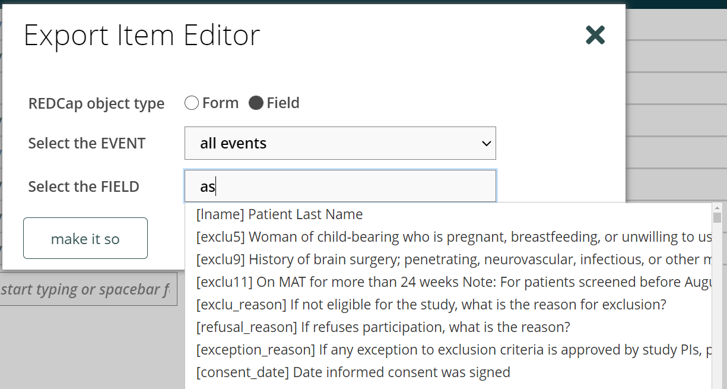Select the Form radio button
This screenshot has height=389, width=727.
click(x=192, y=103)
